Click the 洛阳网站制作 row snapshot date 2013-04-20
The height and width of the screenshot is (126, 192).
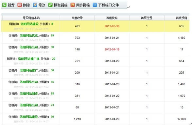[112, 96]
